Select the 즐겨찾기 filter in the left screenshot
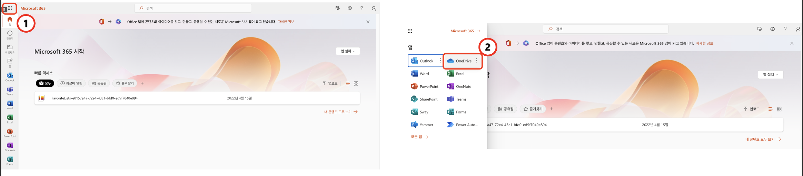This screenshot has width=803, height=176. click(125, 83)
